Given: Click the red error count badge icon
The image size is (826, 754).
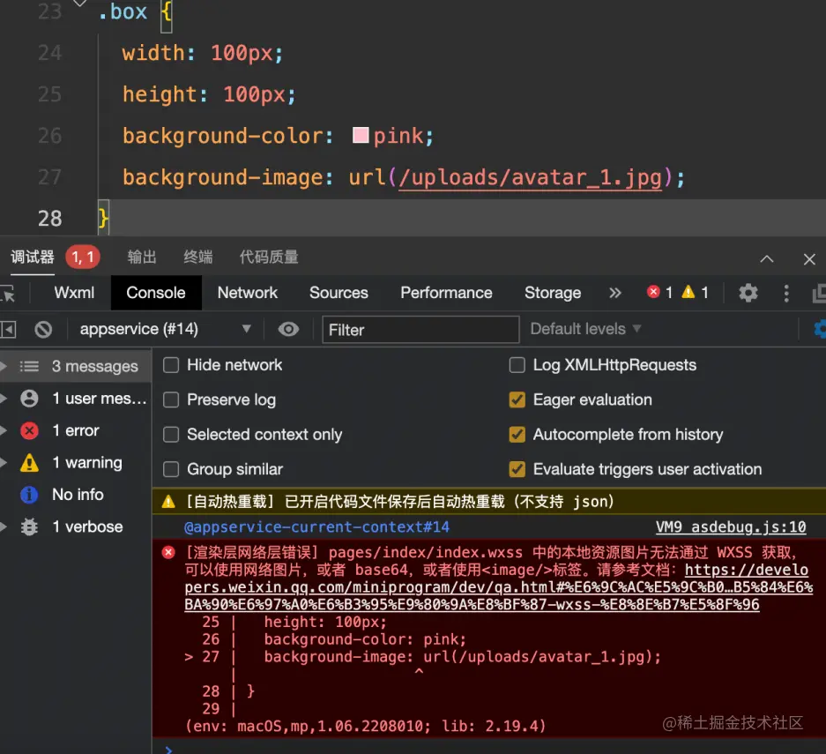Looking at the screenshot, I should coord(653,292).
